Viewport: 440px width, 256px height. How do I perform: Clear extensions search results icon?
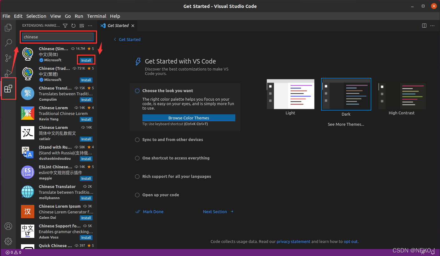point(82,25)
